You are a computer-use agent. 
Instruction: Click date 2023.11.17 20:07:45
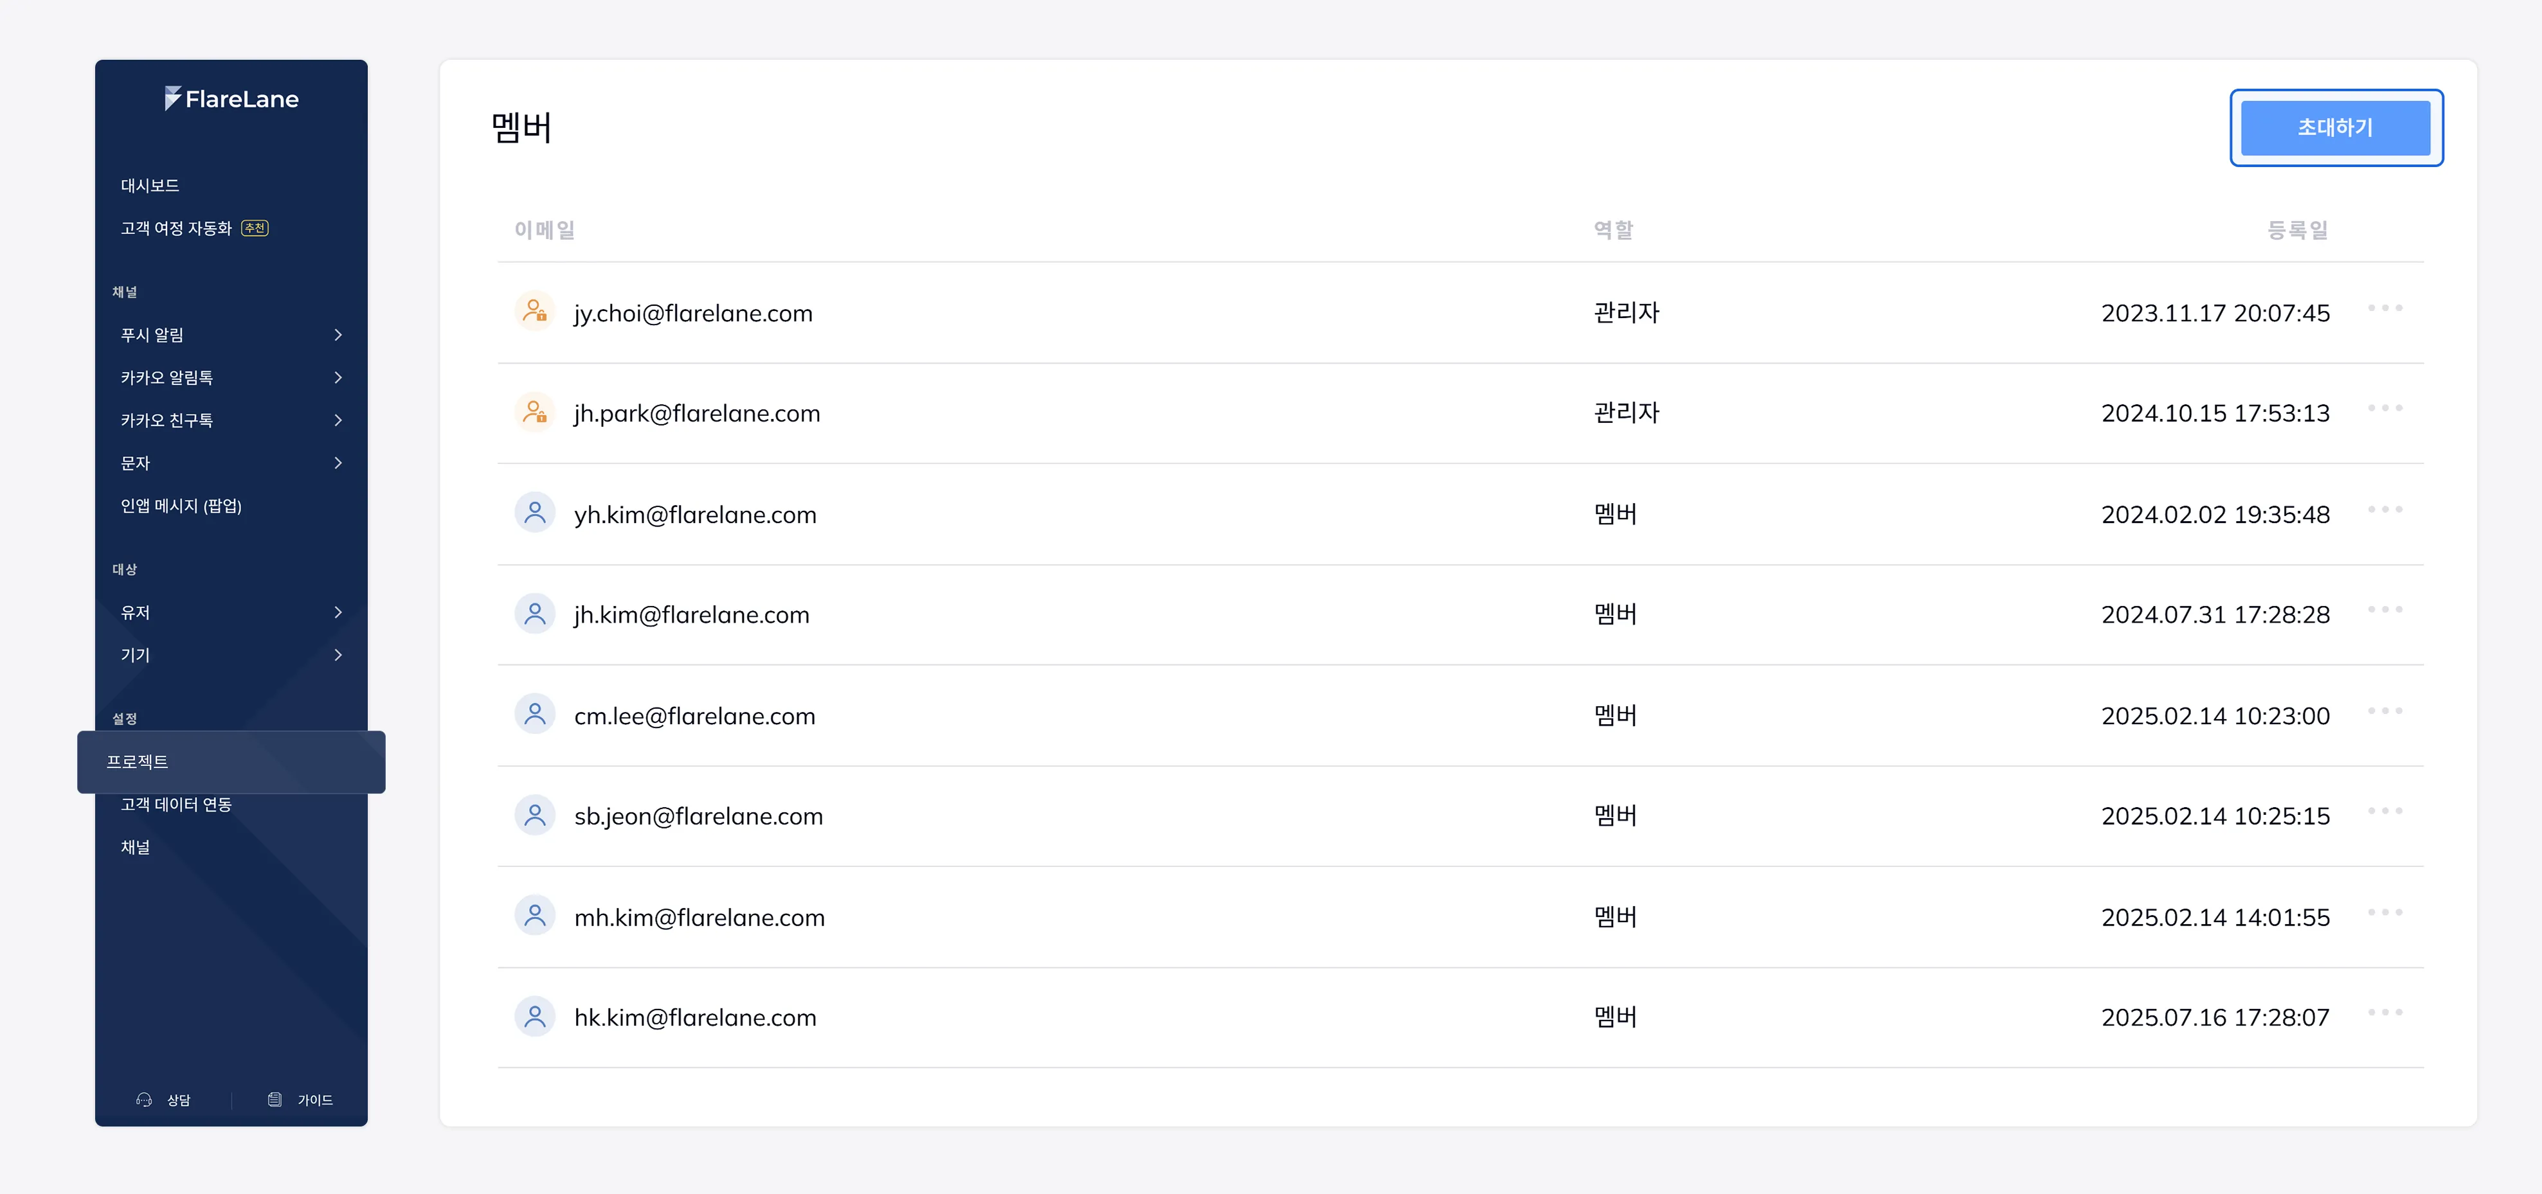pos(2215,313)
